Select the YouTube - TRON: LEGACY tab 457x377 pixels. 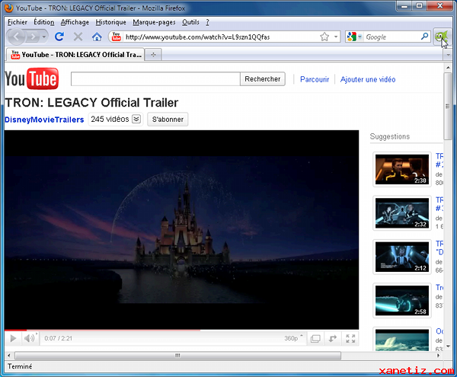(75, 55)
